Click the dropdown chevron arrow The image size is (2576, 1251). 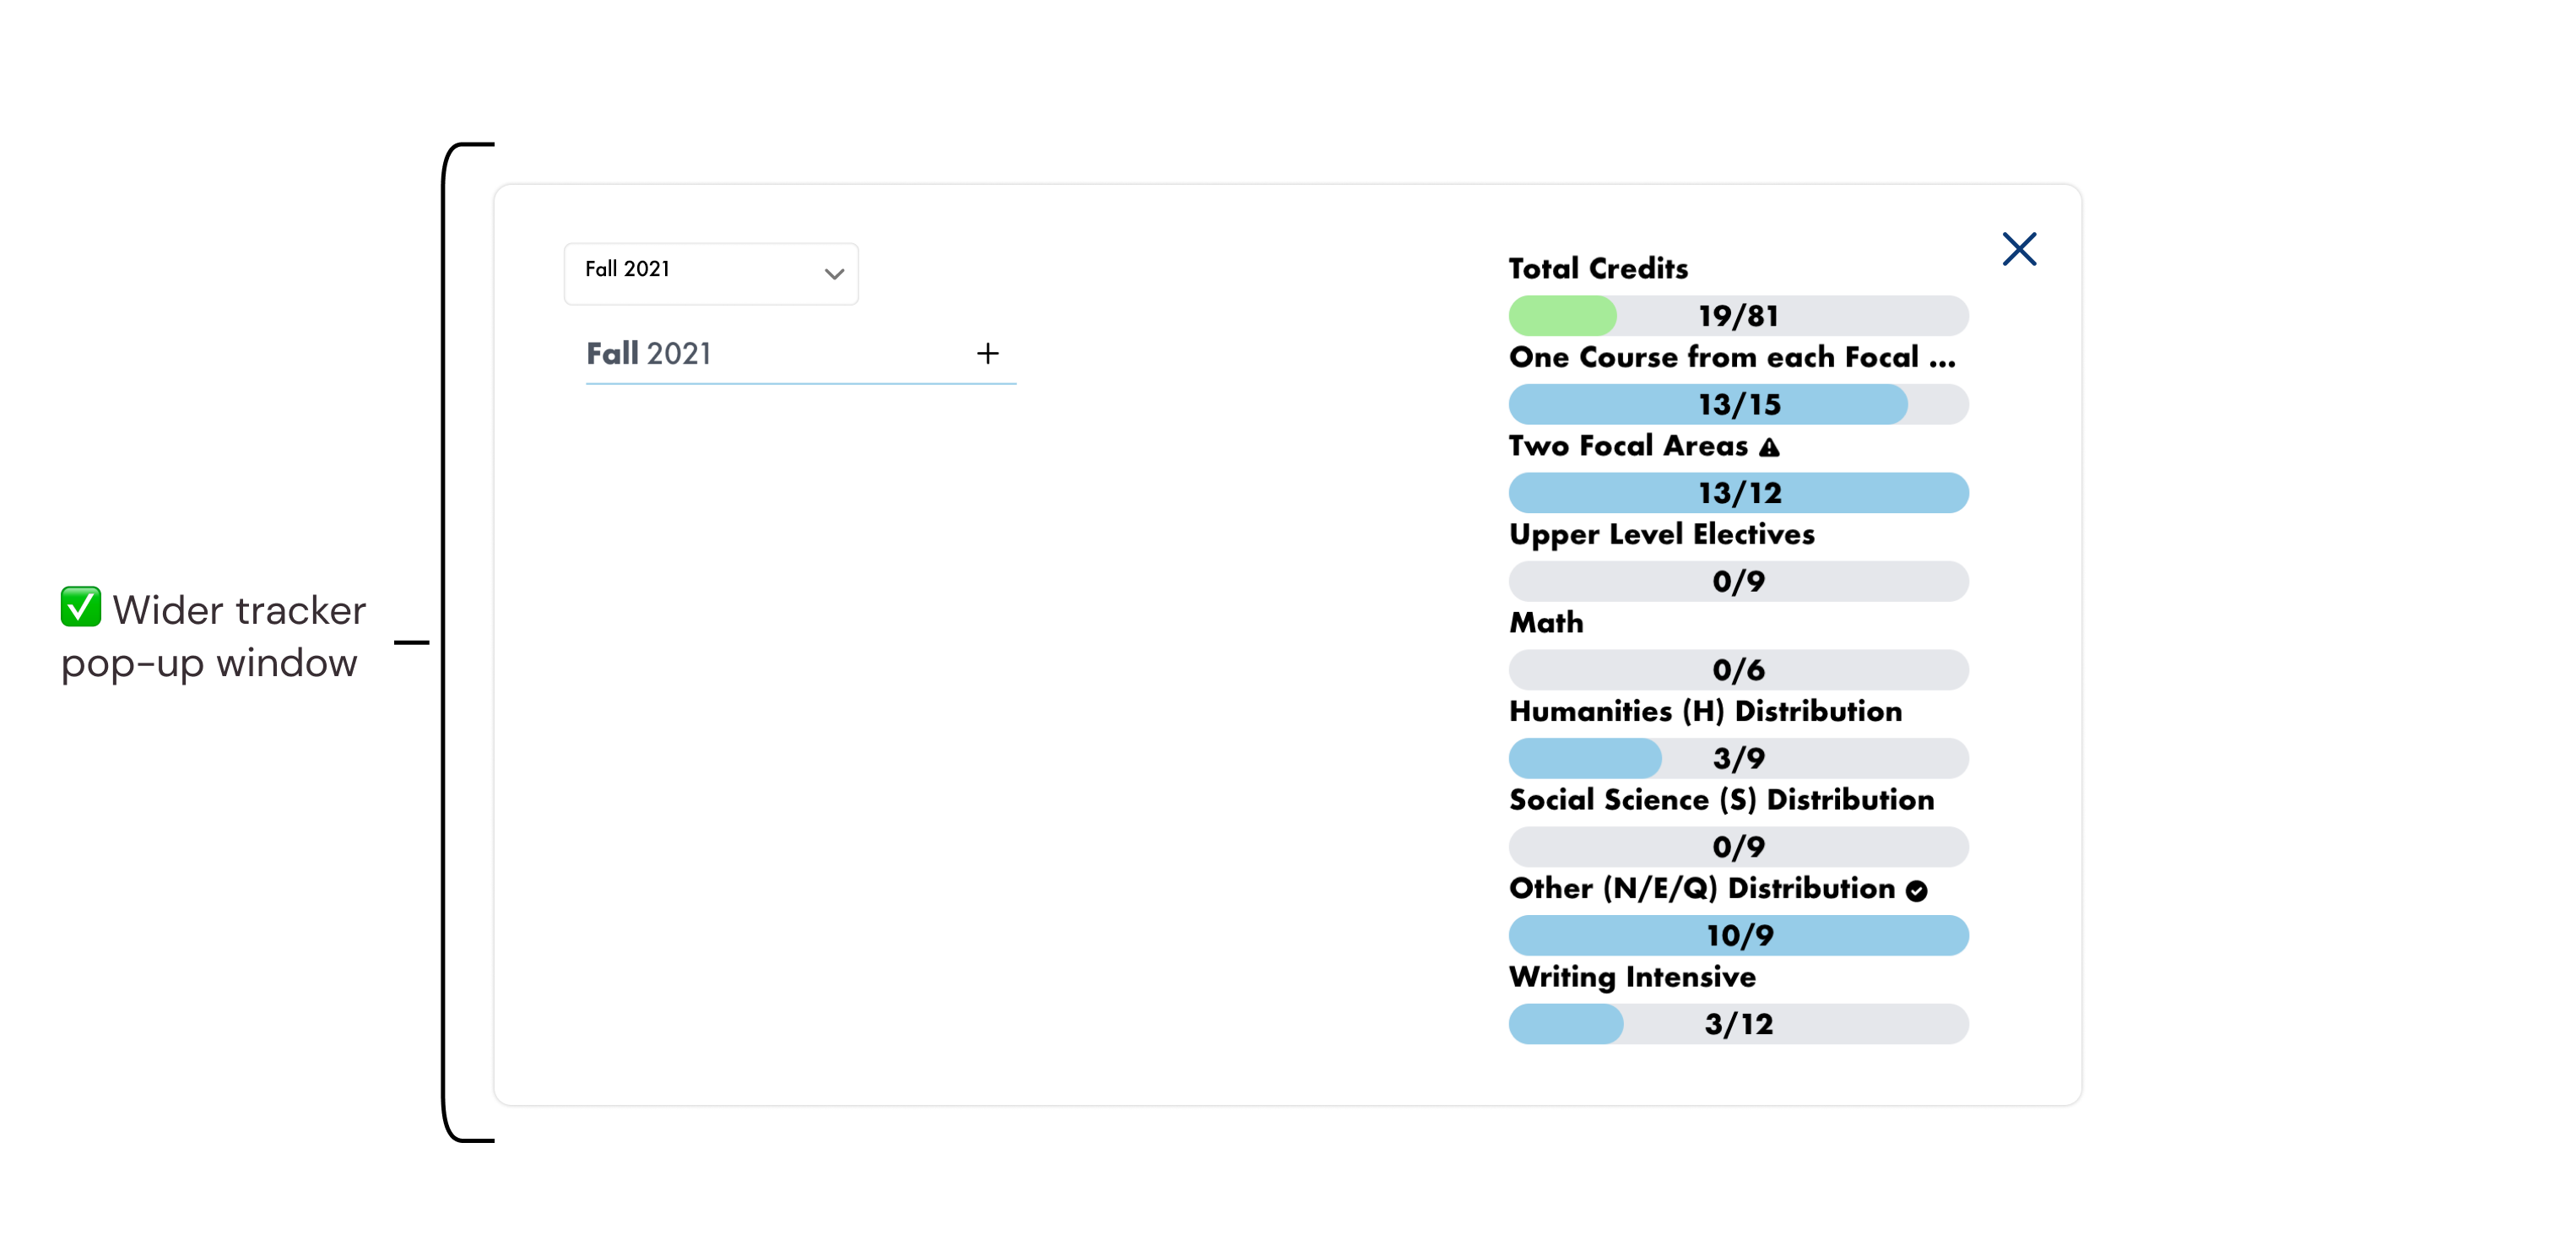click(834, 273)
